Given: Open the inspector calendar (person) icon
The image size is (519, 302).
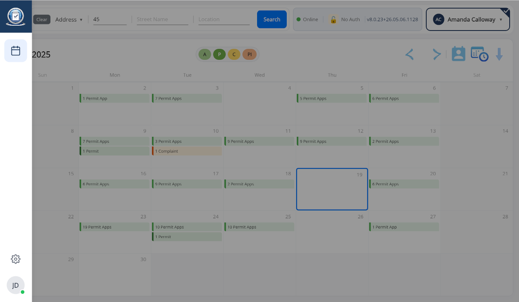Looking at the screenshot, I should (x=458, y=54).
